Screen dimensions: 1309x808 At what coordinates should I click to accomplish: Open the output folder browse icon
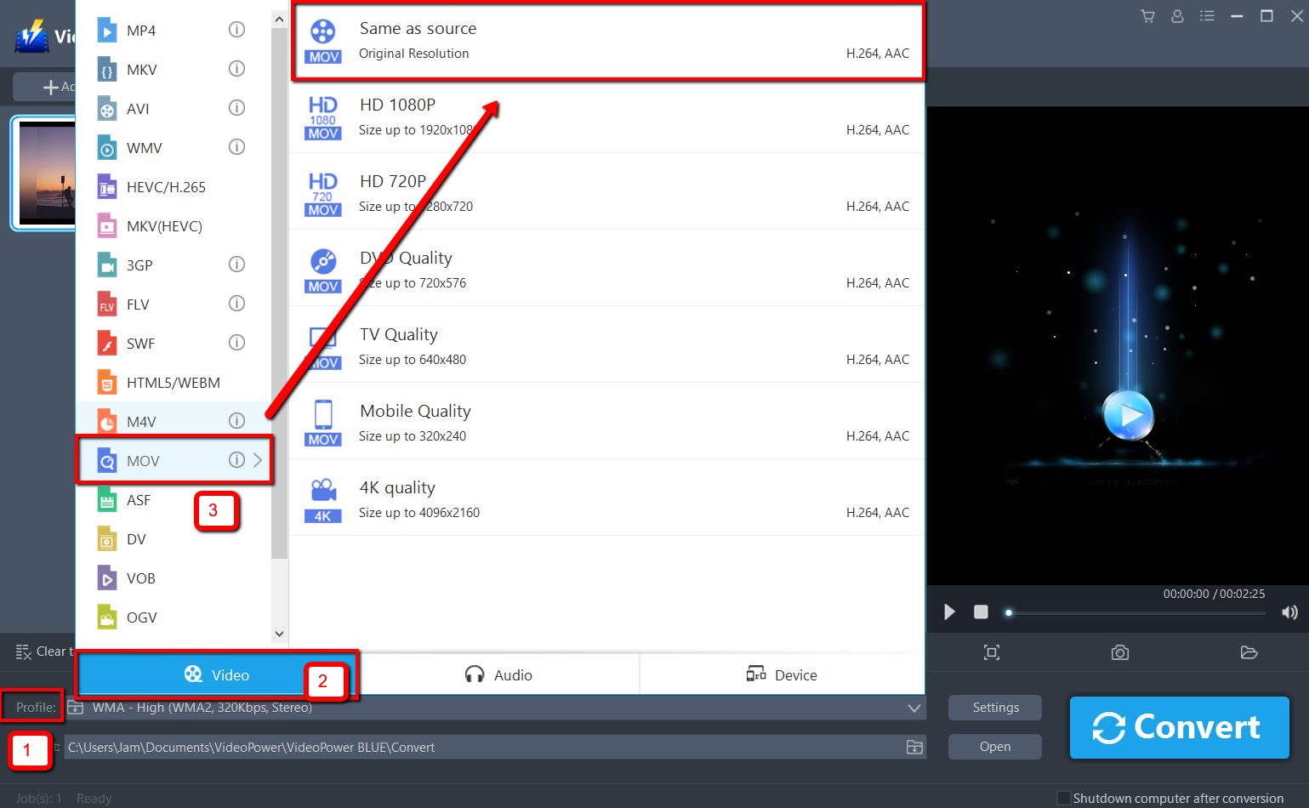tap(913, 747)
